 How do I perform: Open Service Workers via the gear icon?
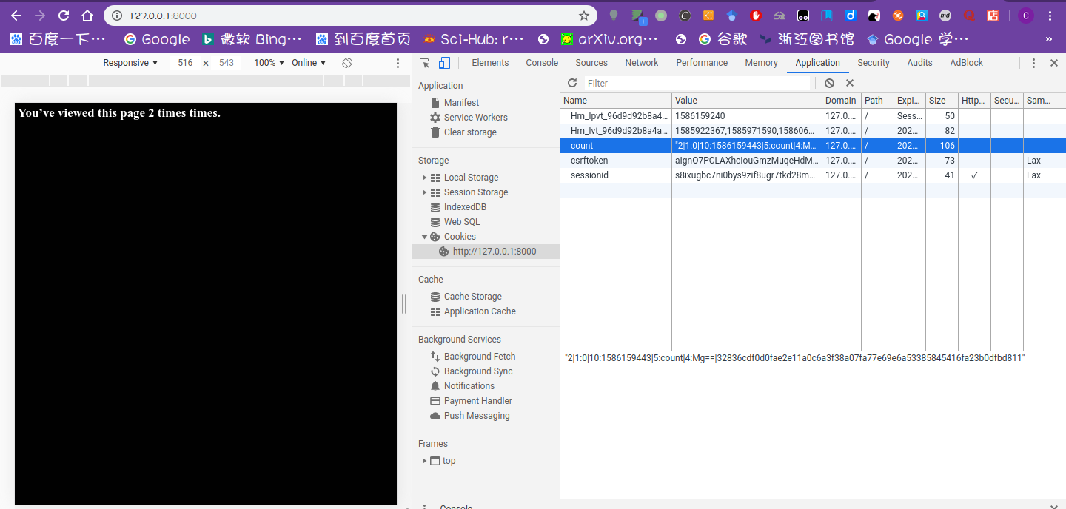point(435,117)
